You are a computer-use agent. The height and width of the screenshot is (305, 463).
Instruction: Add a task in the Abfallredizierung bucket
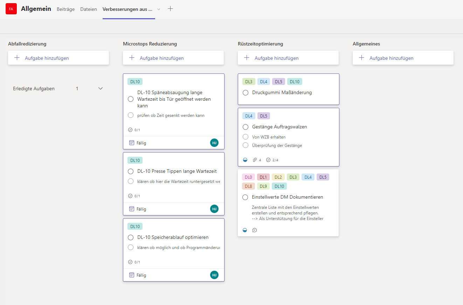pyautogui.click(x=58, y=58)
